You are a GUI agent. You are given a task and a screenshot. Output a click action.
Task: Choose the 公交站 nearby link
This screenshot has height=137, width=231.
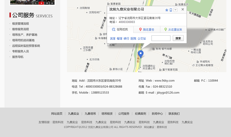[x=142, y=38]
